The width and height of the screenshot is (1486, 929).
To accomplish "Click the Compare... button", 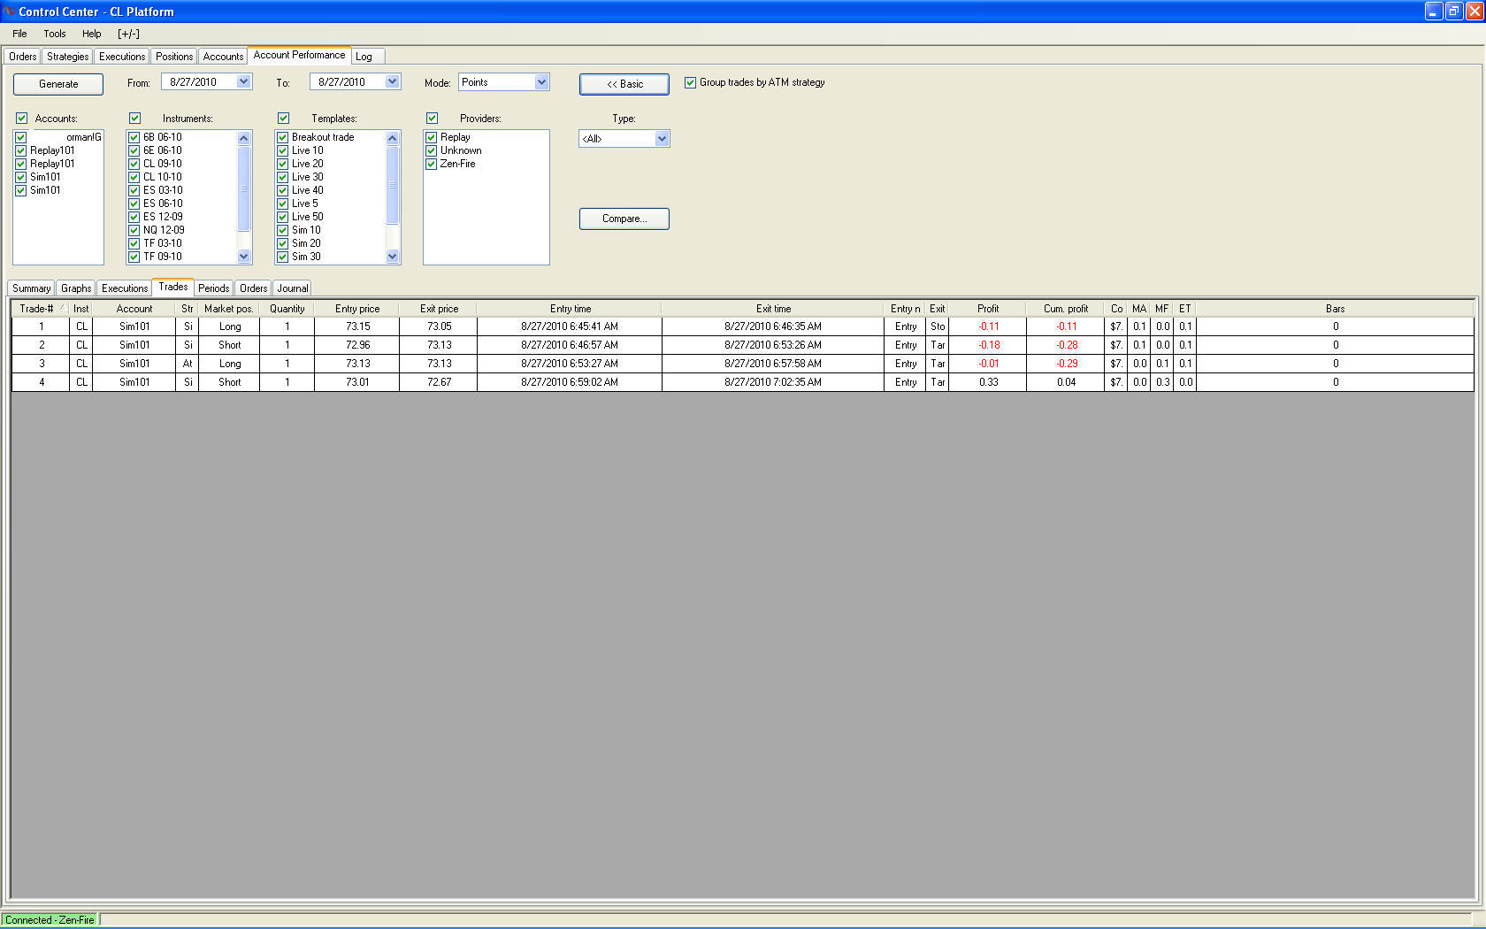I will [624, 219].
